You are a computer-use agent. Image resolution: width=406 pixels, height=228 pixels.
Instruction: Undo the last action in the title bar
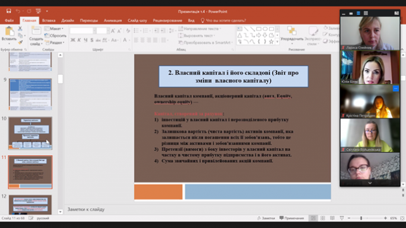(18, 11)
